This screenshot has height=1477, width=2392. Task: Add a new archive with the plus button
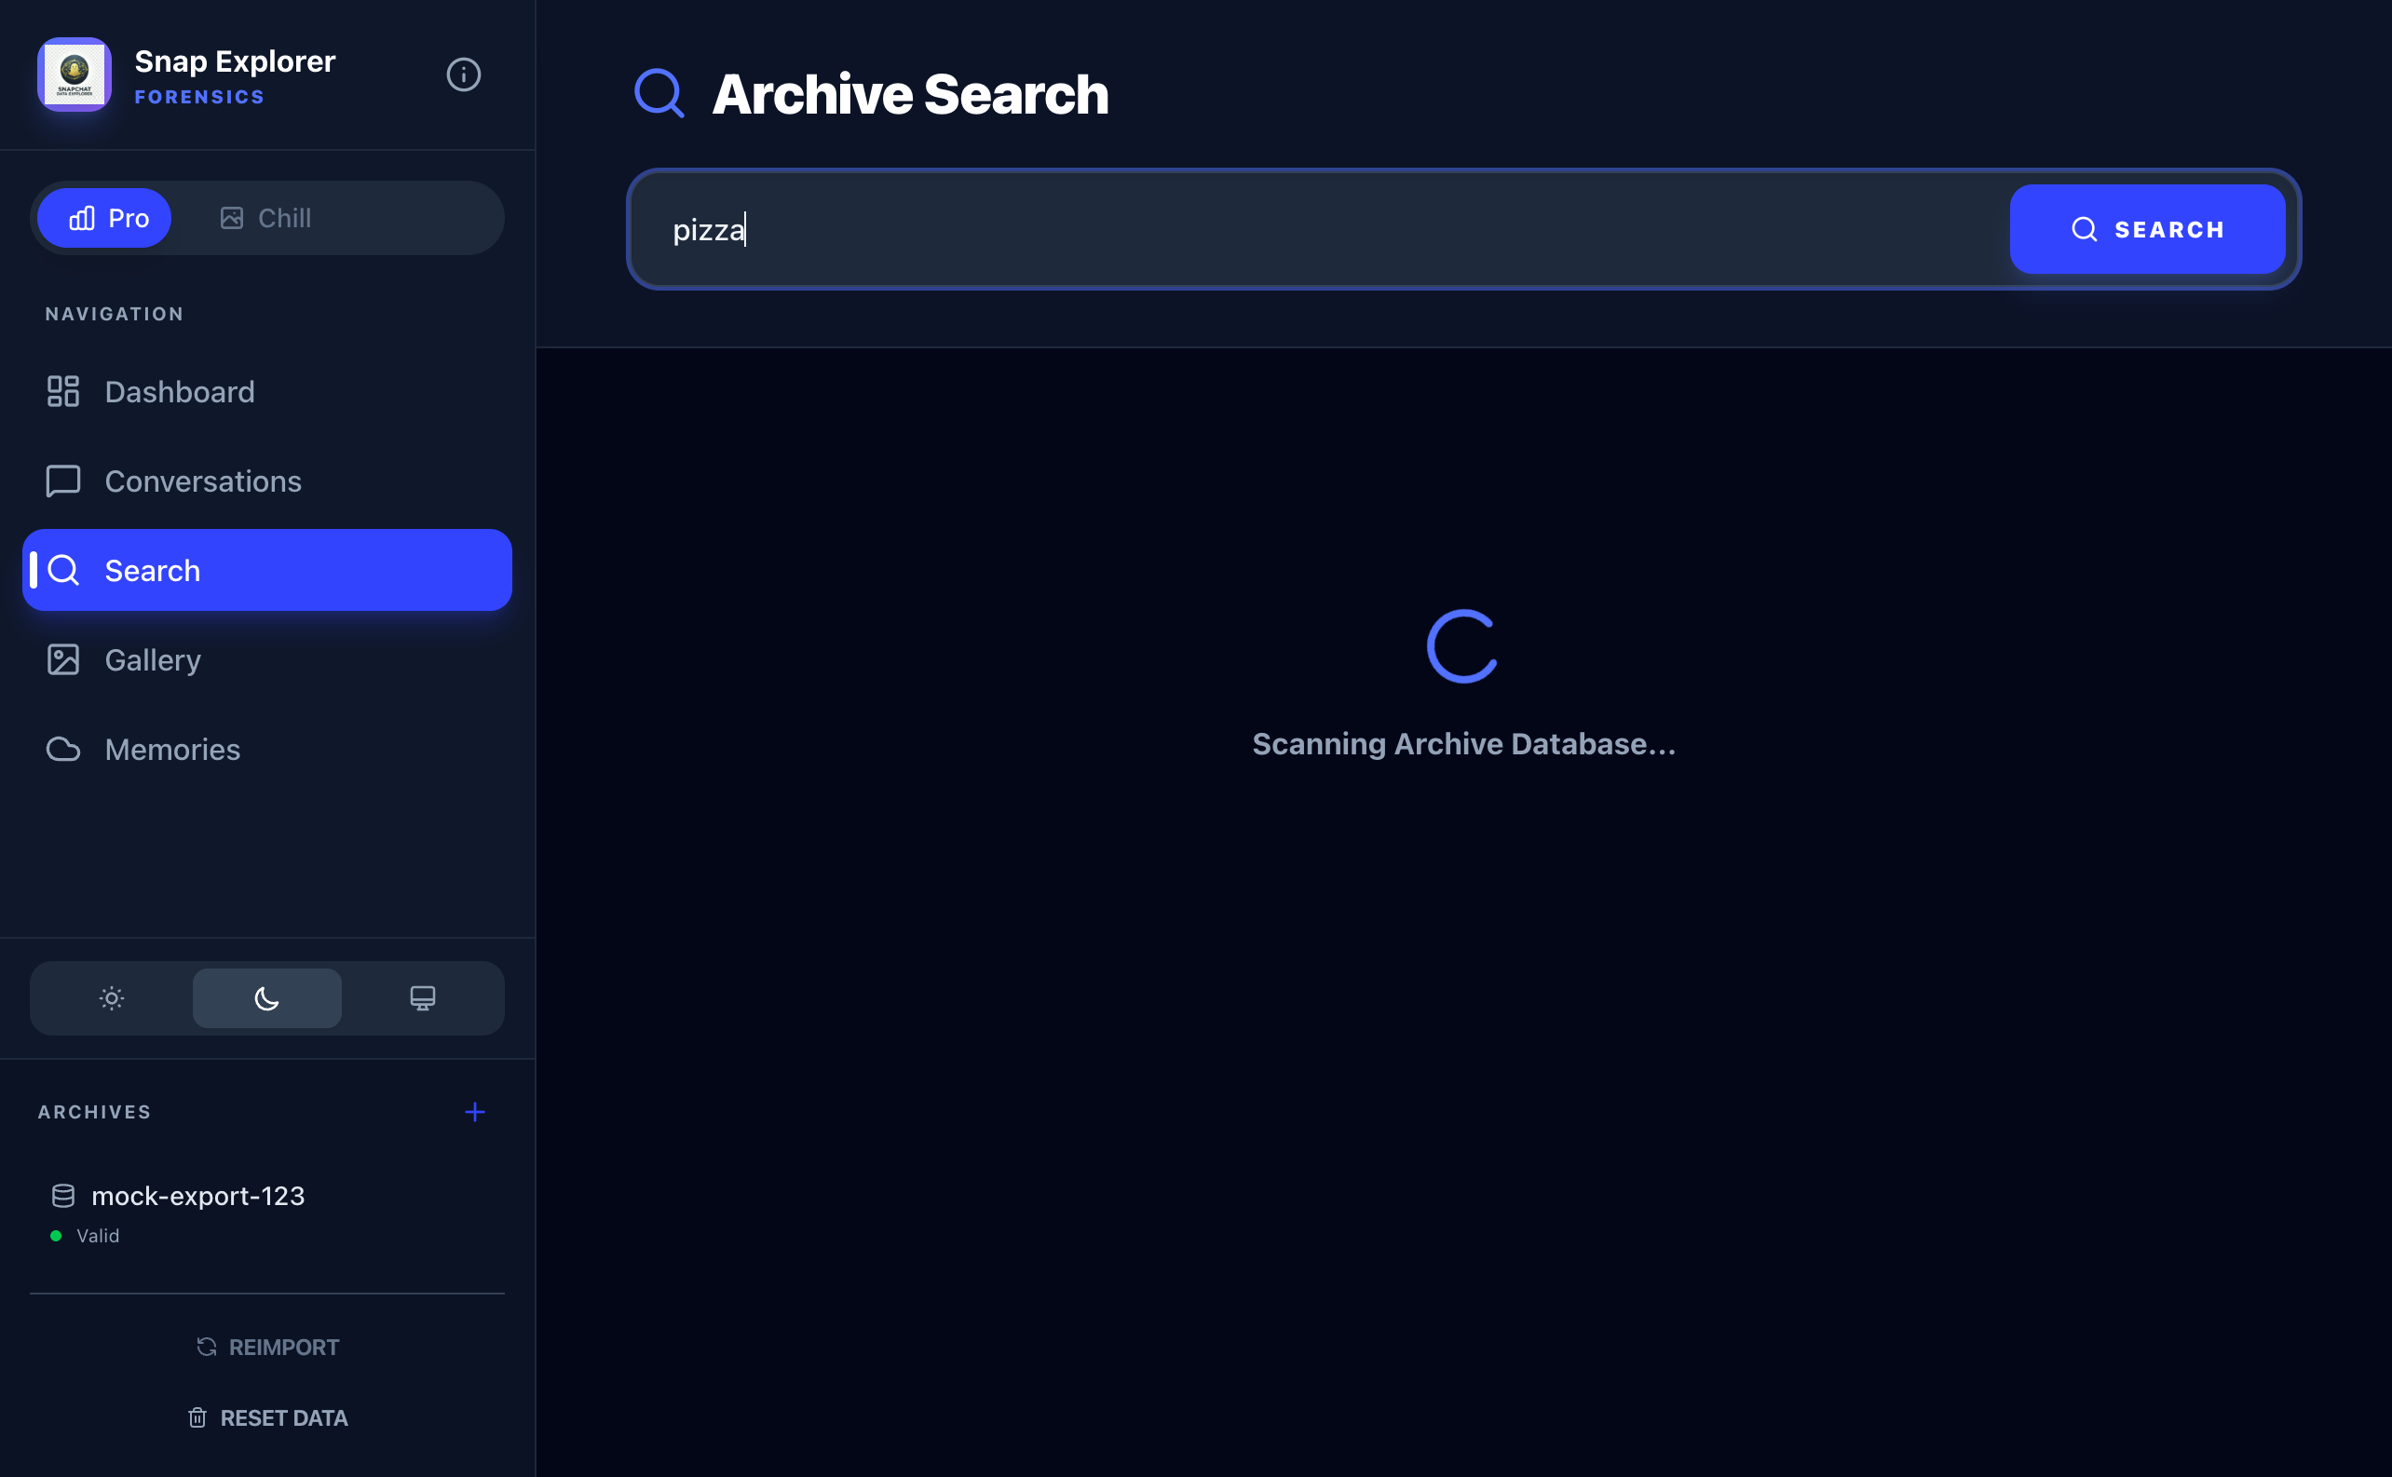(x=475, y=1112)
